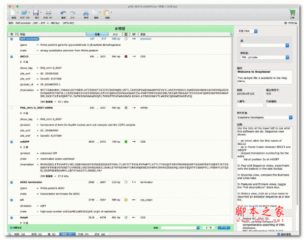304x240 pixels.
Task: Click the color column header icon
Action: (x=126, y=34)
